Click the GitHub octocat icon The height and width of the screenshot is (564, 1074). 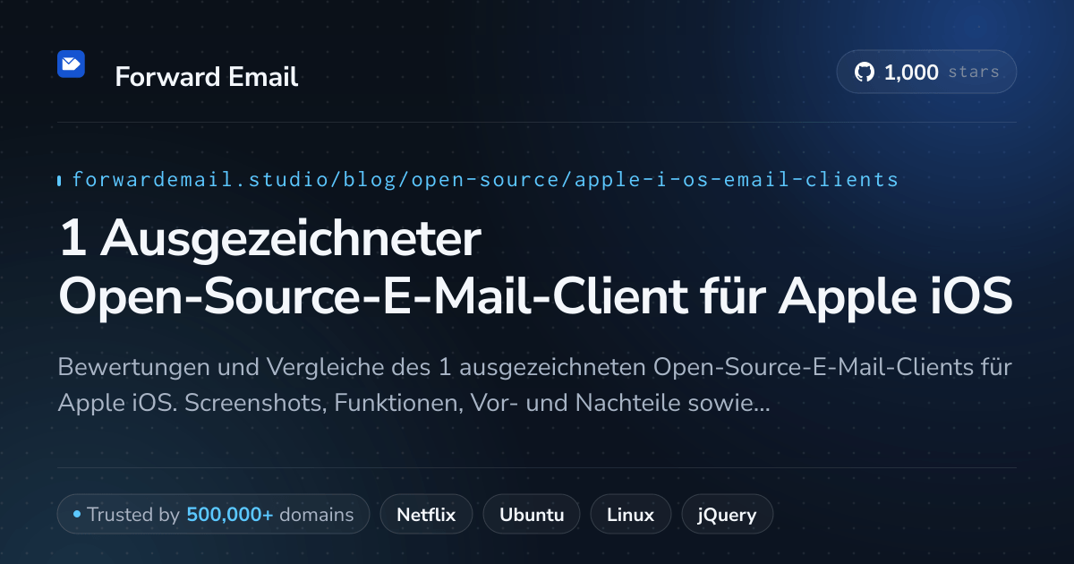864,73
